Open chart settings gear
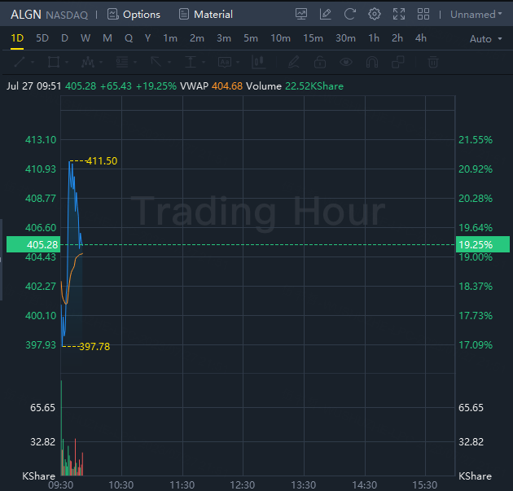 click(375, 15)
